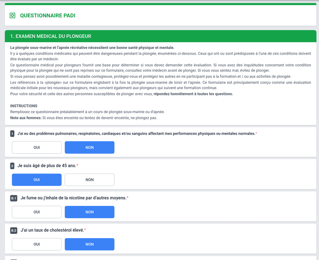Click the "1" badge on the pulmonary question
The height and width of the screenshot is (260, 319).
[x=13, y=134]
